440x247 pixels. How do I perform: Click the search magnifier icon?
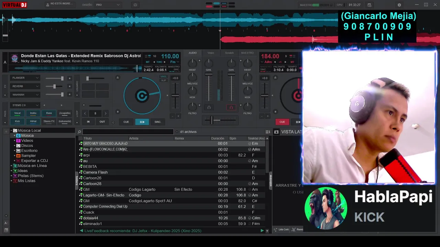(x=79, y=132)
